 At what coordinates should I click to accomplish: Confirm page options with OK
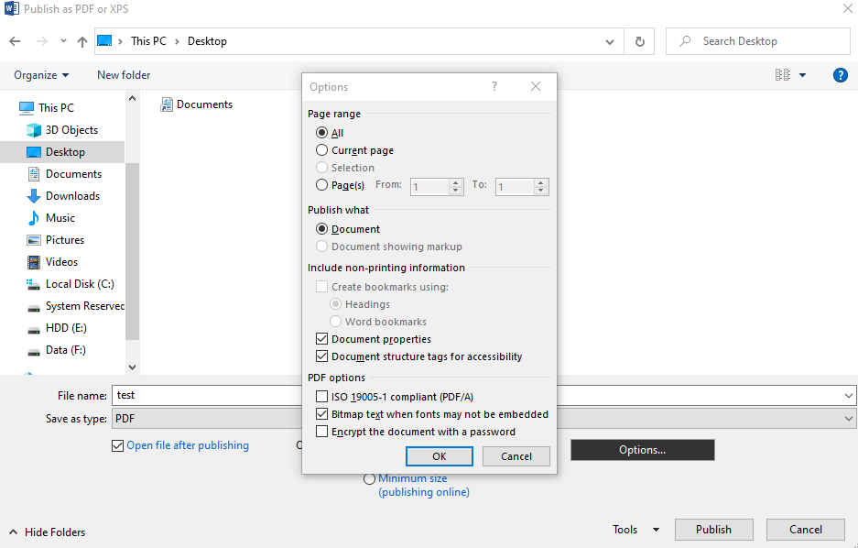click(439, 455)
